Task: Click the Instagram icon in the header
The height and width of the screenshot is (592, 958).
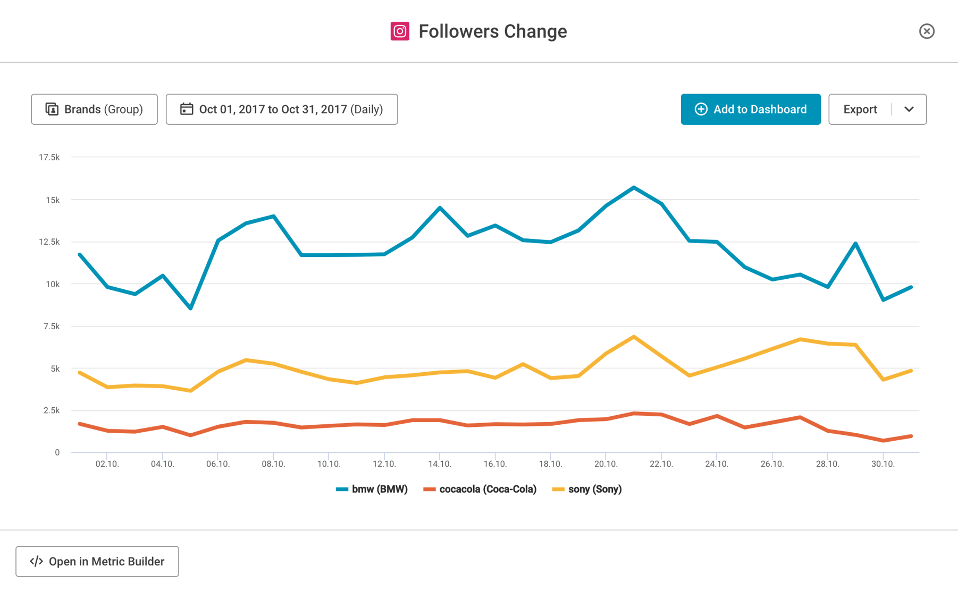Action: 399,31
